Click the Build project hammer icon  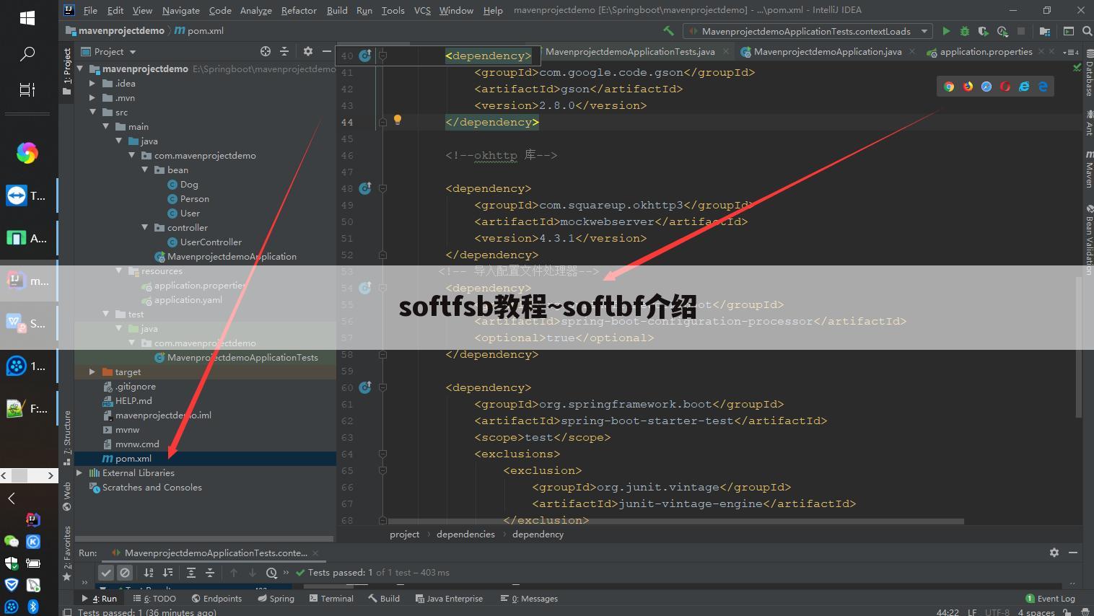(668, 31)
